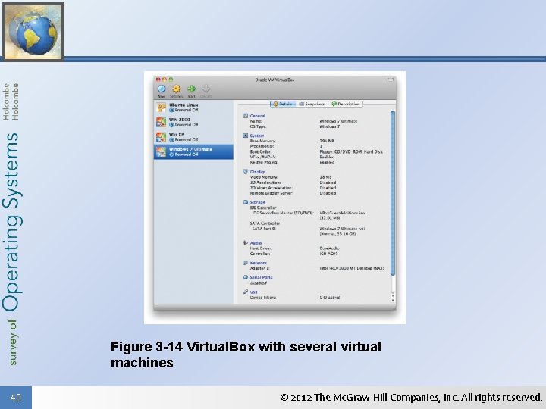Select the Windows 7 Ultimate virtual machine

[193, 152]
